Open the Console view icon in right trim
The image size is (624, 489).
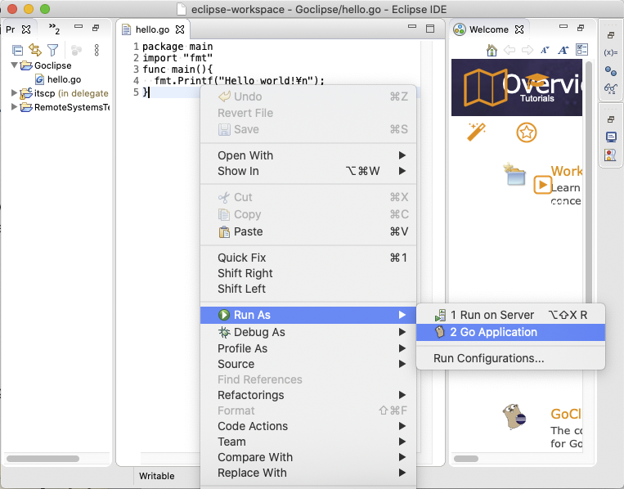click(x=610, y=137)
